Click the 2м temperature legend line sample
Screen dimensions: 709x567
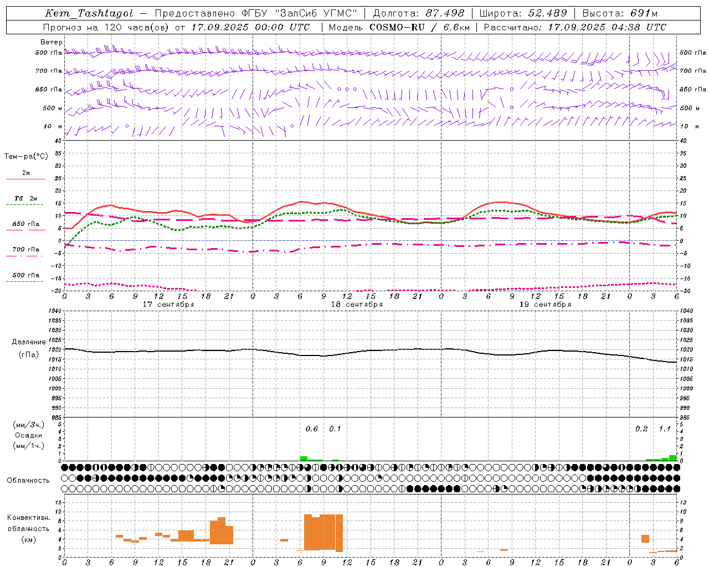point(25,179)
